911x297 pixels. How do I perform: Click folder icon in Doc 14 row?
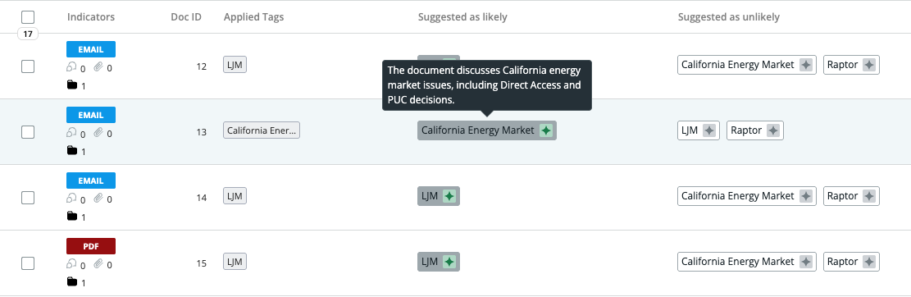(x=72, y=217)
